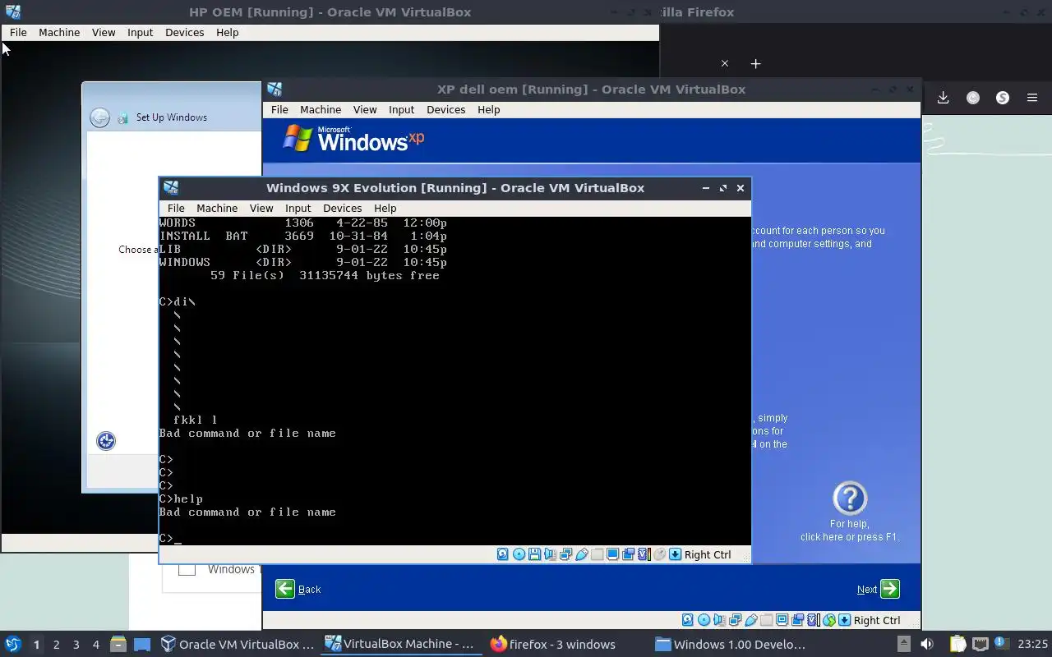Screen dimensions: 1052x657
Task: Open Help menu in Windows 9X Evolution window
Action: [385, 208]
